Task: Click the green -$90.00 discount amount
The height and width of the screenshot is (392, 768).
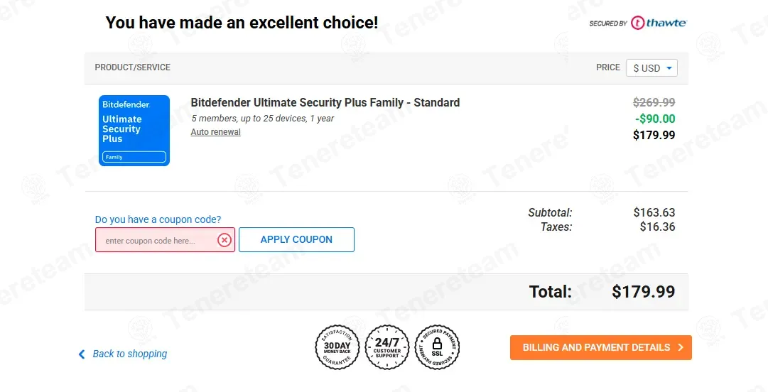Action: [x=655, y=119]
